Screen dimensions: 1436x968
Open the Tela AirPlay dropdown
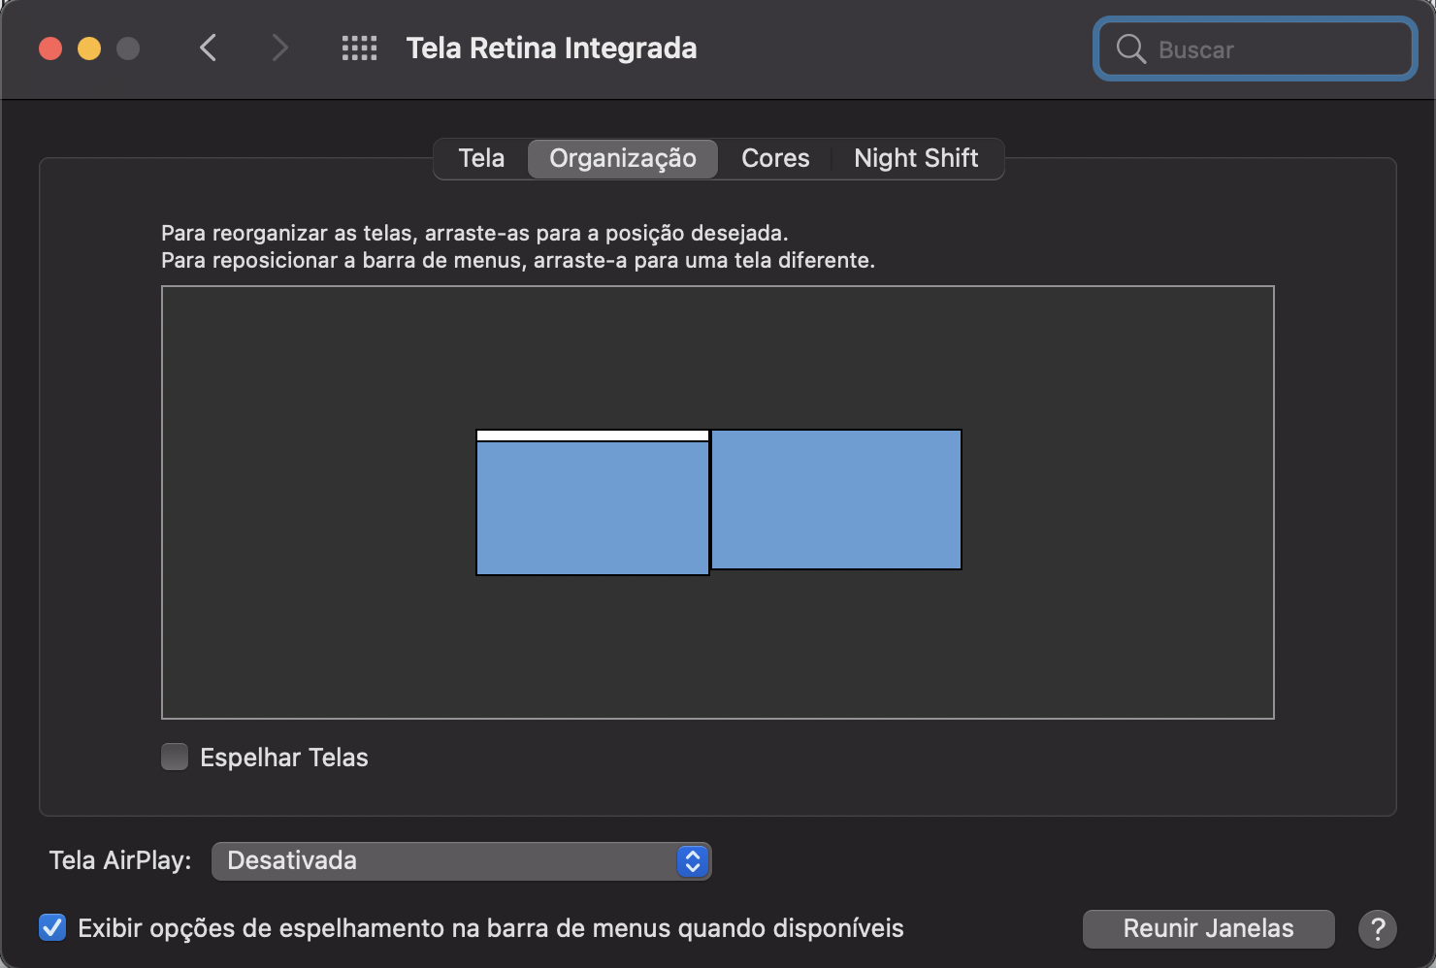point(461,860)
